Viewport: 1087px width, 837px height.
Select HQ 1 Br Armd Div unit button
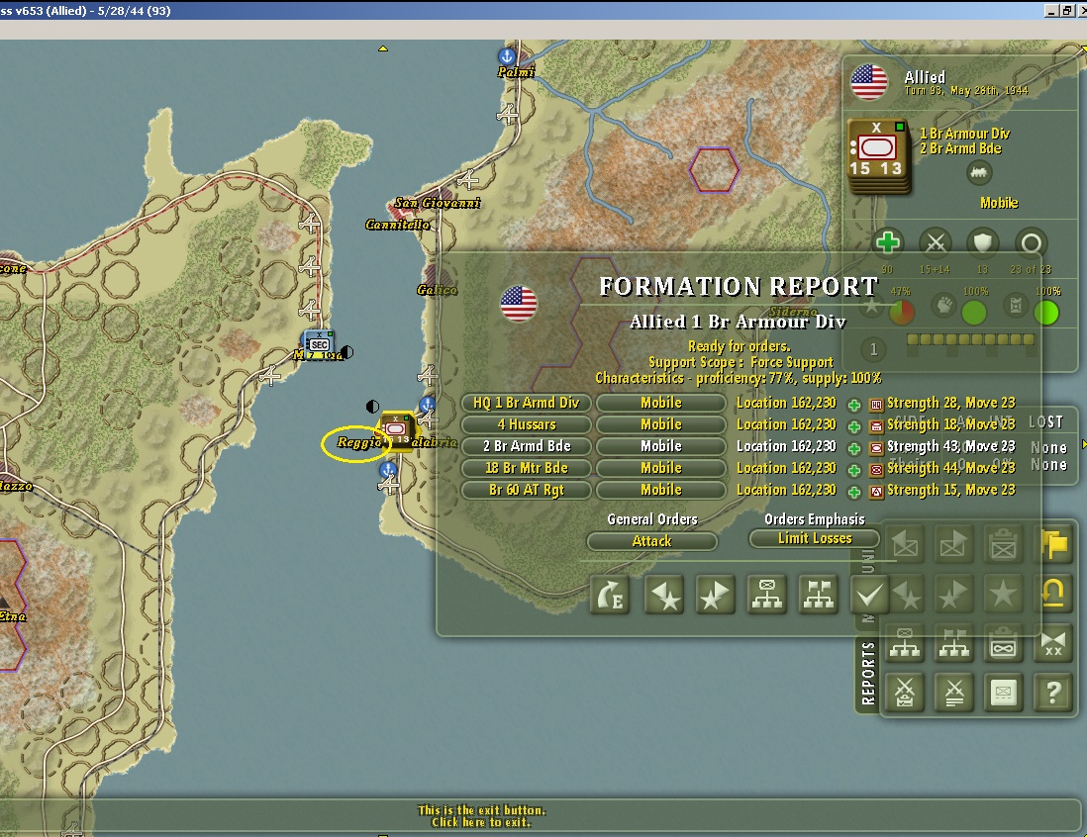[x=526, y=403]
